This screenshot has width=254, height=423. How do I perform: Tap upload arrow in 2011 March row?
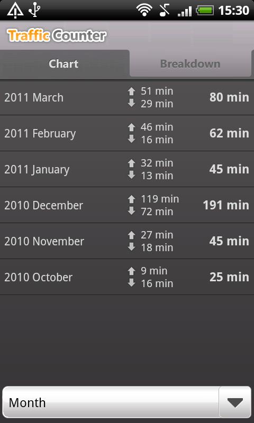tap(131, 91)
